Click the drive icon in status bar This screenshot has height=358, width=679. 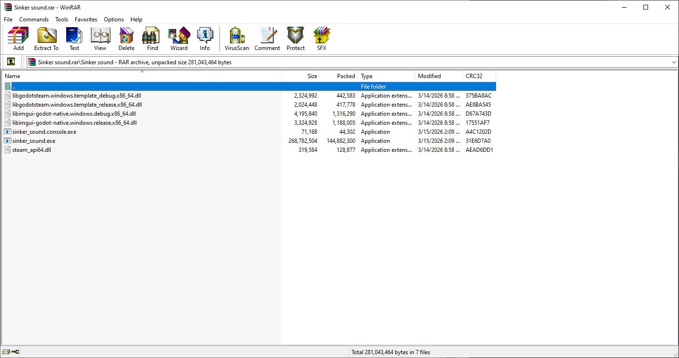(6, 352)
